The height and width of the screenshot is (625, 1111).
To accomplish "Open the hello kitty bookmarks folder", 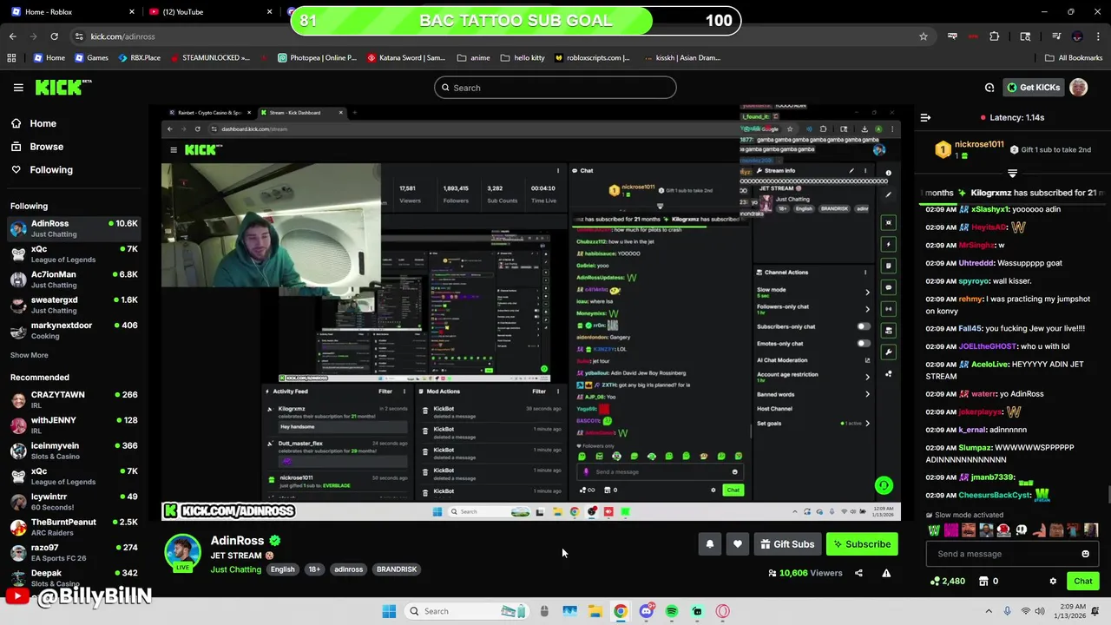I will [523, 58].
